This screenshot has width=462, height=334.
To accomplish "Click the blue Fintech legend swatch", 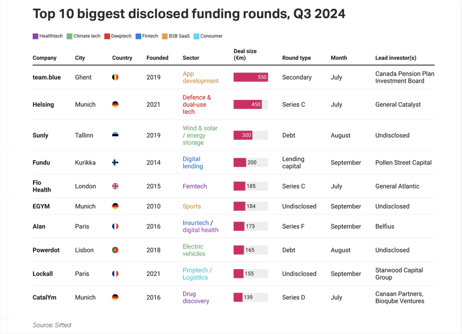I will coord(138,36).
